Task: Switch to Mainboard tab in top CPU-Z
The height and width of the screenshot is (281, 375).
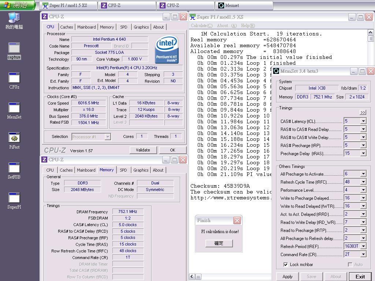Action: coord(86,27)
